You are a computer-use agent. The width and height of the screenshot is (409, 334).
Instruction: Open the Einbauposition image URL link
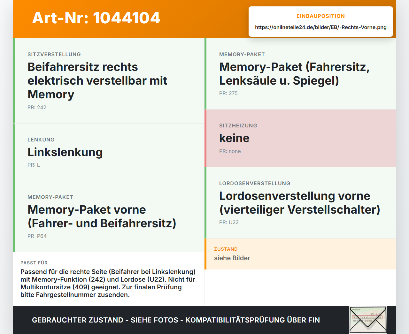(321, 27)
